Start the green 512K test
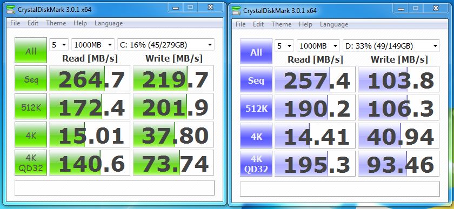This screenshot has width=454, height=209. coord(31,106)
